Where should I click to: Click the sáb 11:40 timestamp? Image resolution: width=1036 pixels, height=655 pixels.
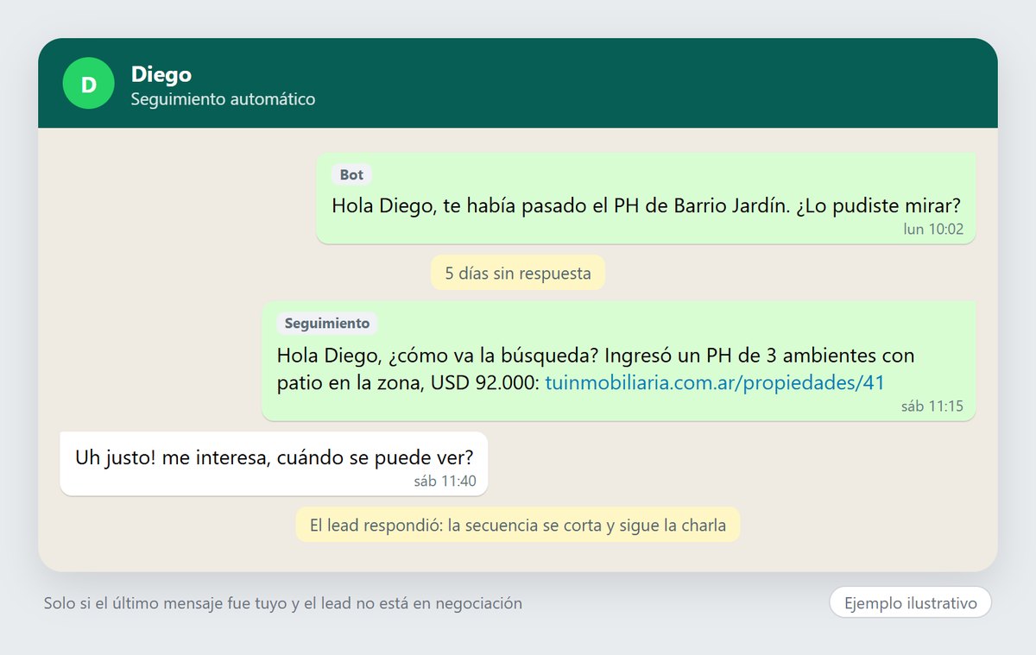point(445,482)
